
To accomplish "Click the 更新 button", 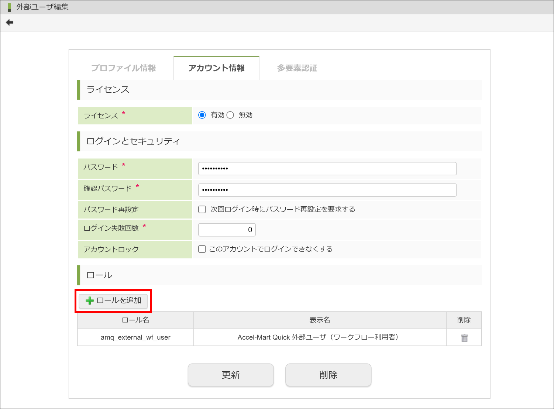I will coord(231,375).
